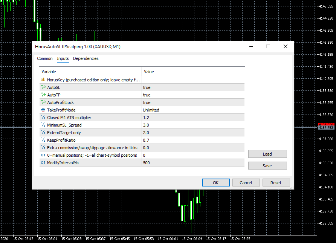Edit the MinimumSL_Spread value 3.0
Viewport: 336px width, 243px height.
[x=193, y=125]
